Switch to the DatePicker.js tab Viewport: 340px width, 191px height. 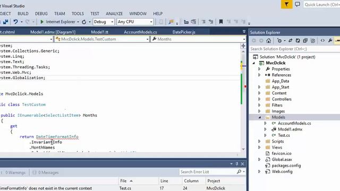click(184, 32)
